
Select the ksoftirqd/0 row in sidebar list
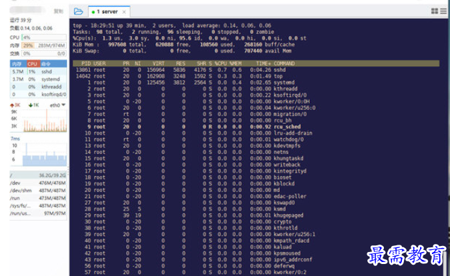(39, 94)
